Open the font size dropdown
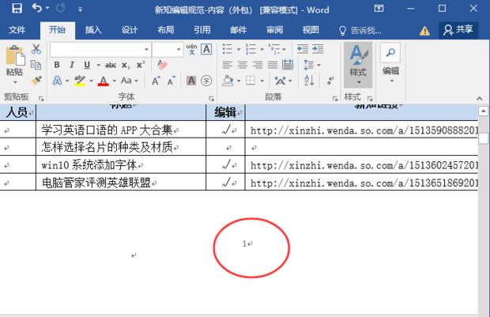Viewport: 490px width, 317px height. click(x=179, y=49)
